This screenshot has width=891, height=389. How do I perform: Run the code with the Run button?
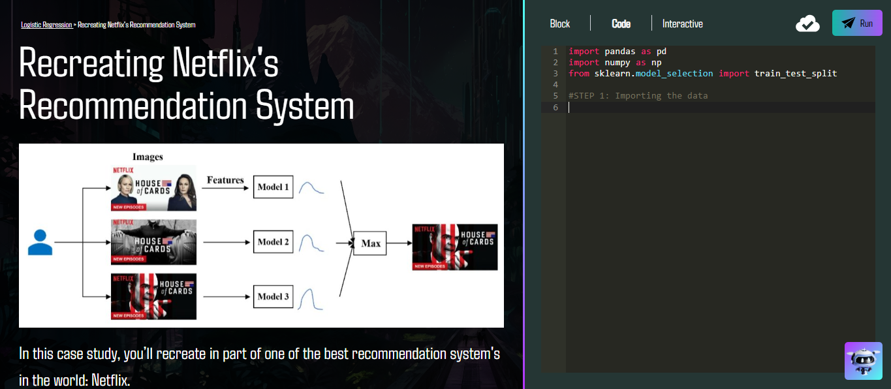857,23
